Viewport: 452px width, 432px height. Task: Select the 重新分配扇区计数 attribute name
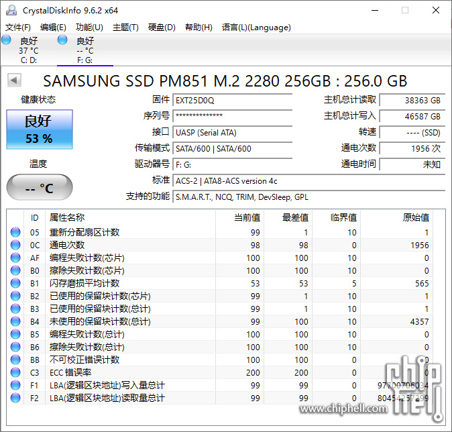(x=84, y=232)
